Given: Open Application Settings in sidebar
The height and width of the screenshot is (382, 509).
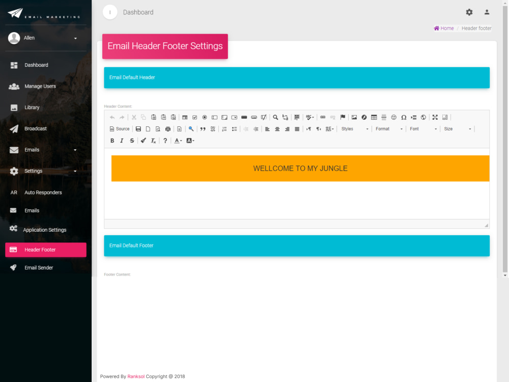Looking at the screenshot, I should coord(46,230).
